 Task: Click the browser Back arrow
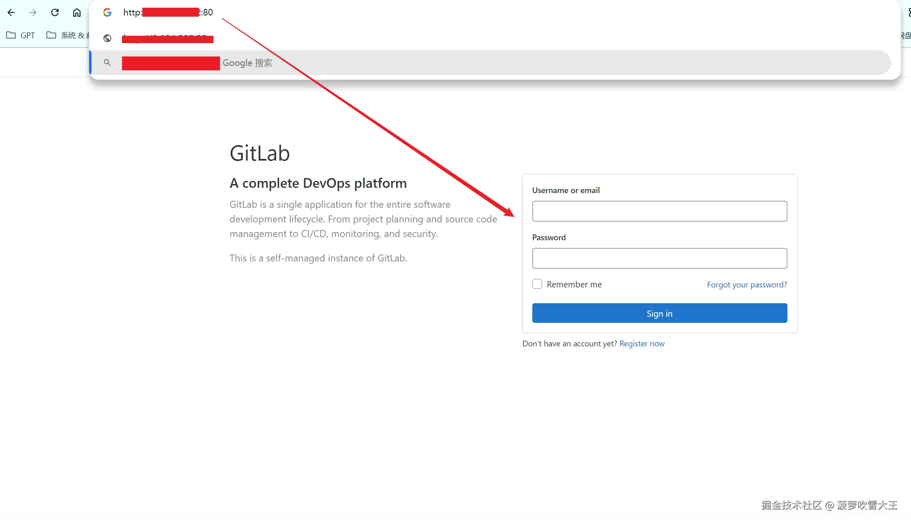(x=11, y=13)
